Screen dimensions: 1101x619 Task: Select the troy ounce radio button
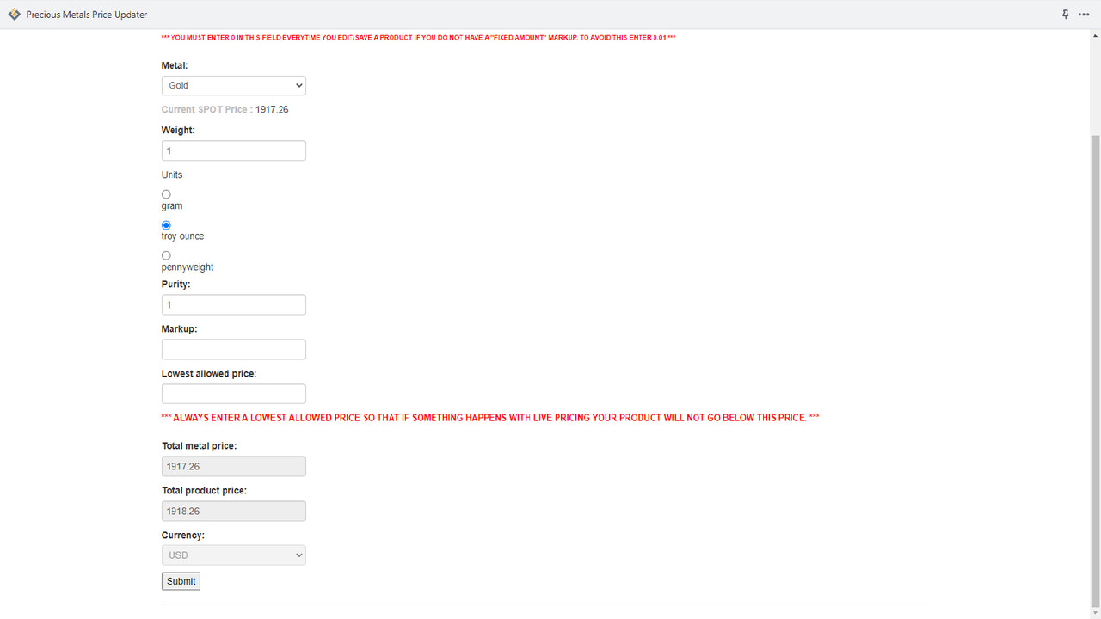tap(166, 224)
